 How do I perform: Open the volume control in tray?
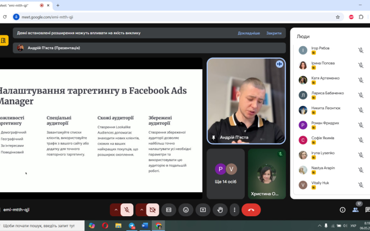(345, 225)
